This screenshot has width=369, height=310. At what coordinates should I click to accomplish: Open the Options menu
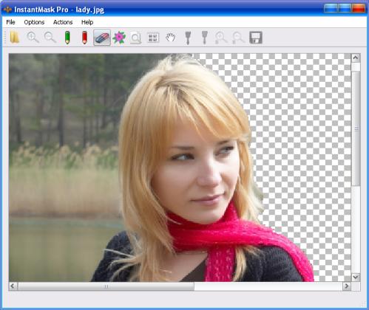coord(34,22)
